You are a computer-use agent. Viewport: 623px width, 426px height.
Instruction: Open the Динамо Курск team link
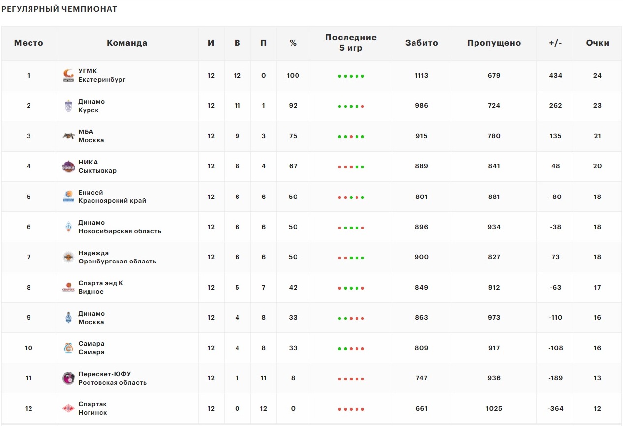[x=91, y=106]
